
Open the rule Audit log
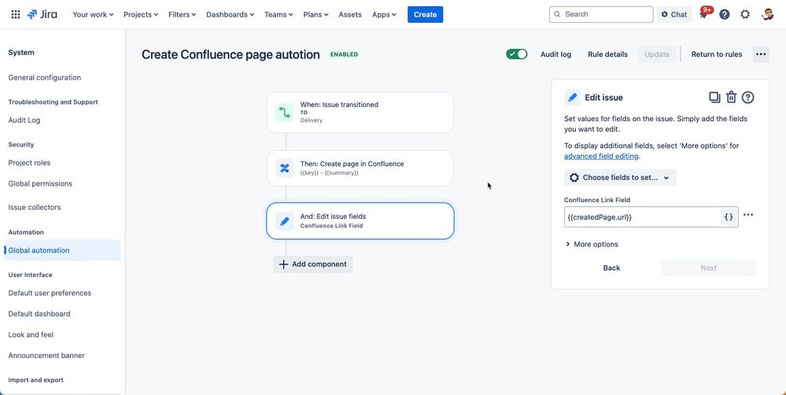click(x=555, y=54)
